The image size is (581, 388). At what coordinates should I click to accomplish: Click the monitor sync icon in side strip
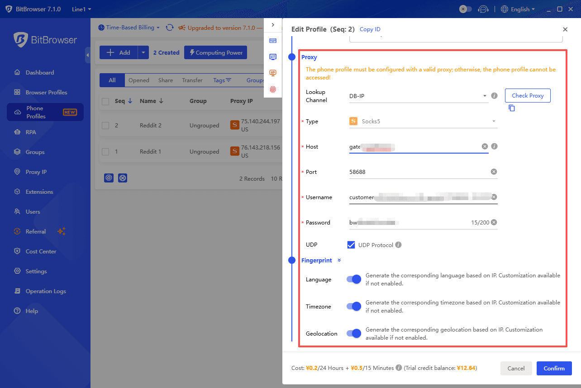tap(273, 57)
